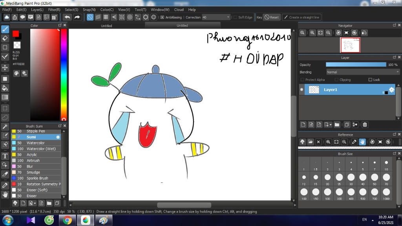The width and height of the screenshot is (402, 226).
Task: Open Layer1 settings gear
Action: 391,89
